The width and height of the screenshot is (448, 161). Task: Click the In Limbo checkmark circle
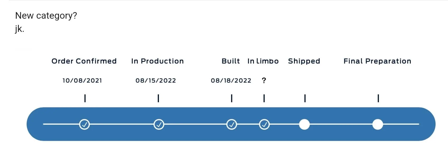[264, 124]
